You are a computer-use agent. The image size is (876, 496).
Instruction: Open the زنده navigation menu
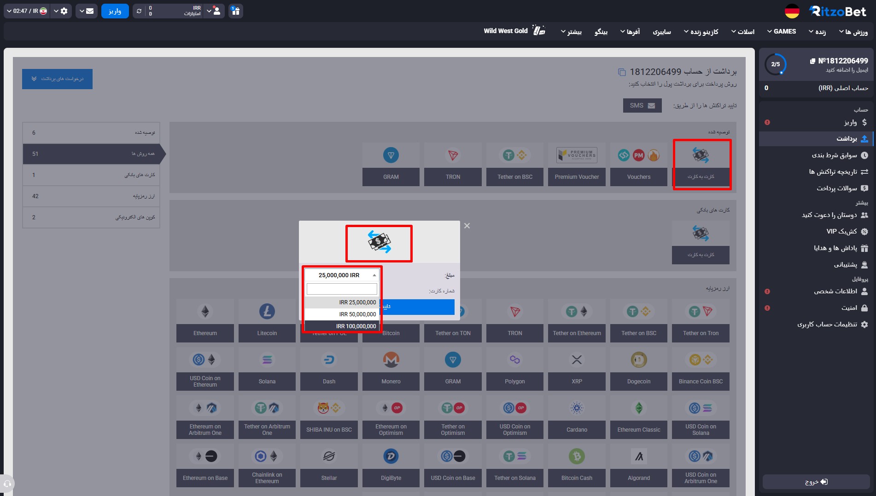(818, 32)
